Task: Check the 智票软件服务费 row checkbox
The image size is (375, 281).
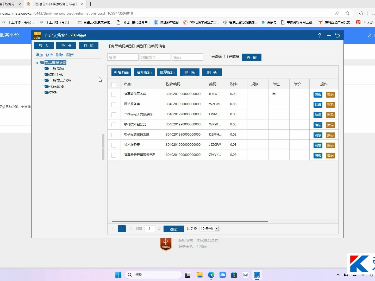Action: pyautogui.click(x=114, y=94)
